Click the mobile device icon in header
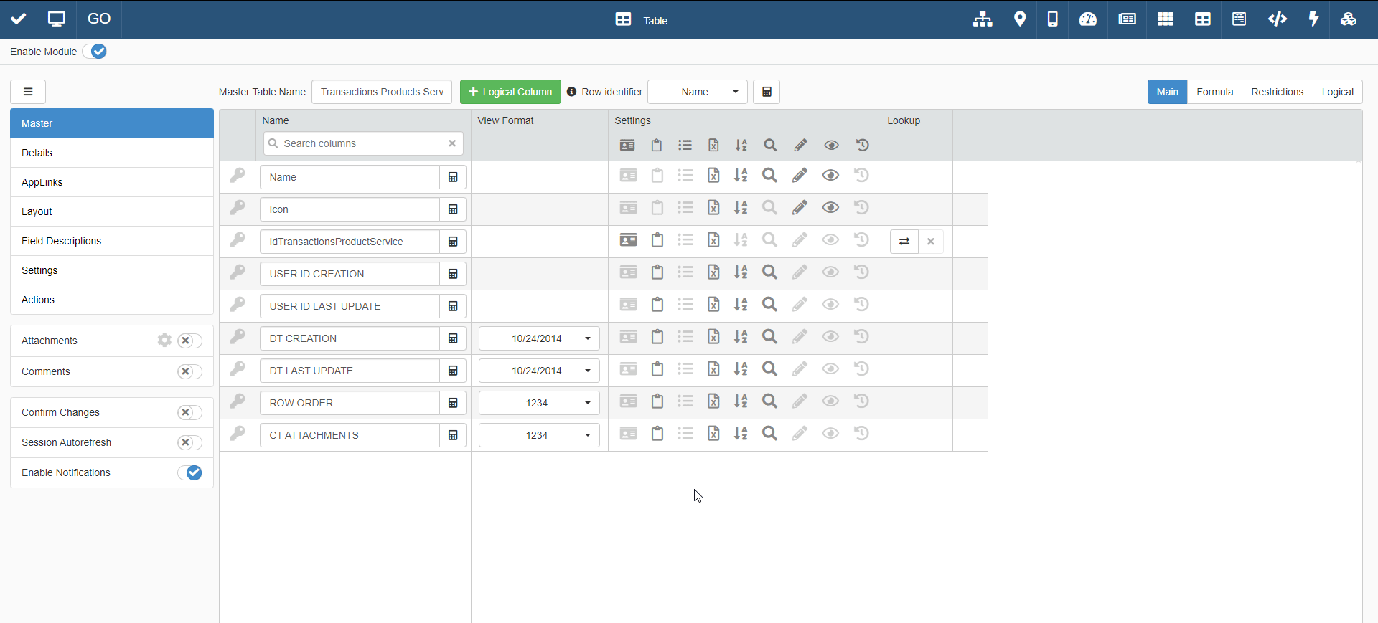 coord(1052,19)
